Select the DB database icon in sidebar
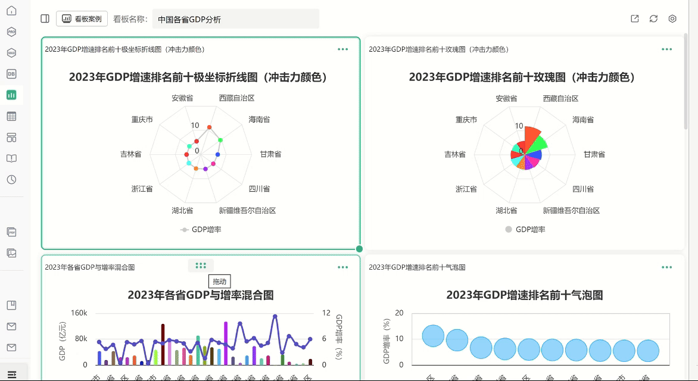698x381 pixels. 11,73
